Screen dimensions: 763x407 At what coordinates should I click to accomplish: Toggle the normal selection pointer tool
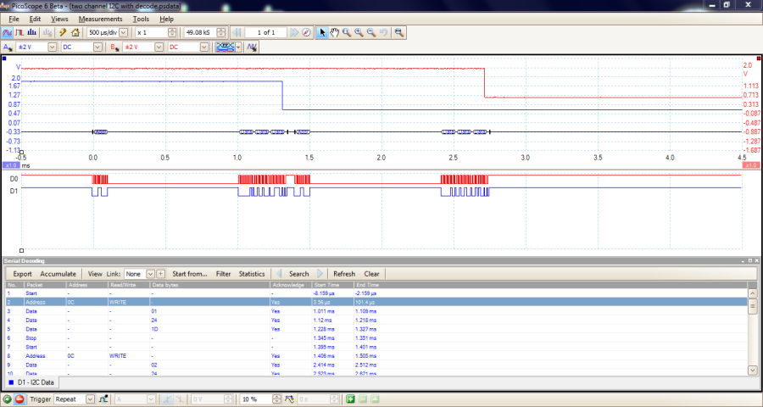[321, 32]
